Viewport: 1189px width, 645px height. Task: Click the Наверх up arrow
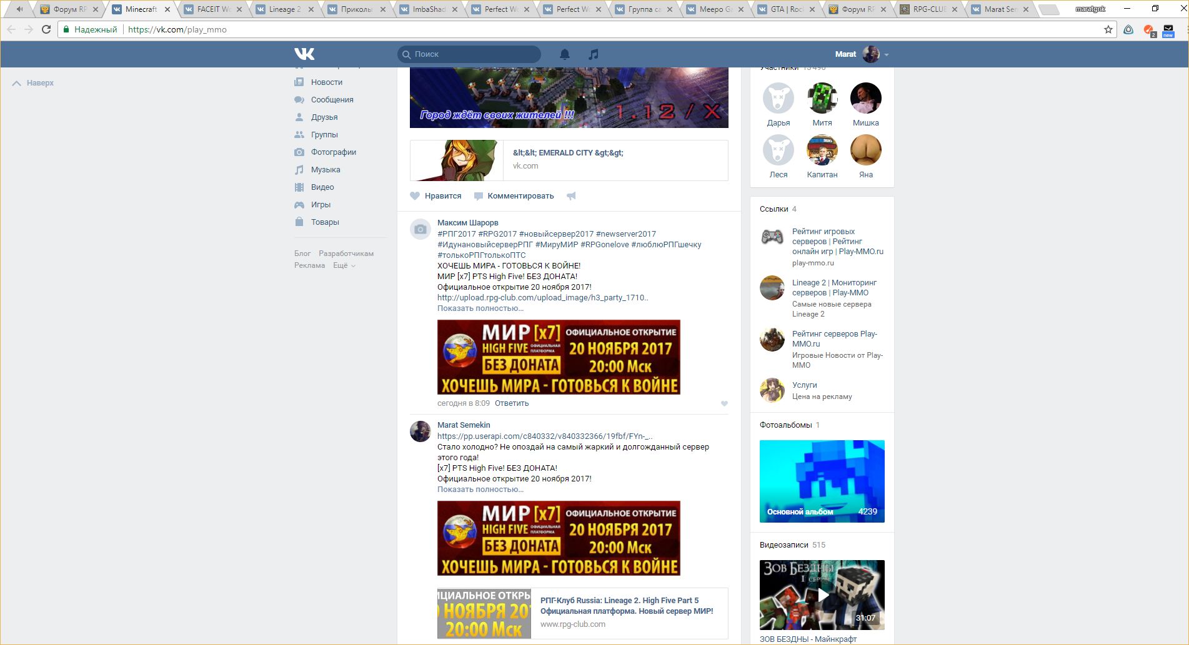pos(17,83)
